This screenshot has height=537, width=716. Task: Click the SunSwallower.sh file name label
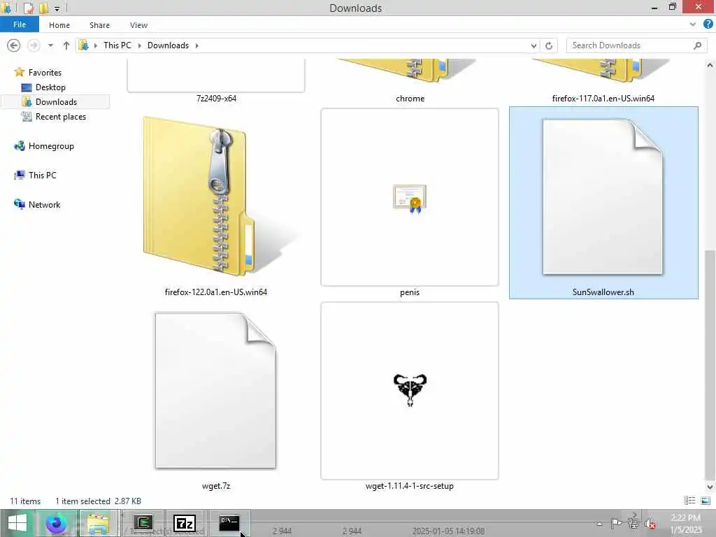click(x=603, y=292)
